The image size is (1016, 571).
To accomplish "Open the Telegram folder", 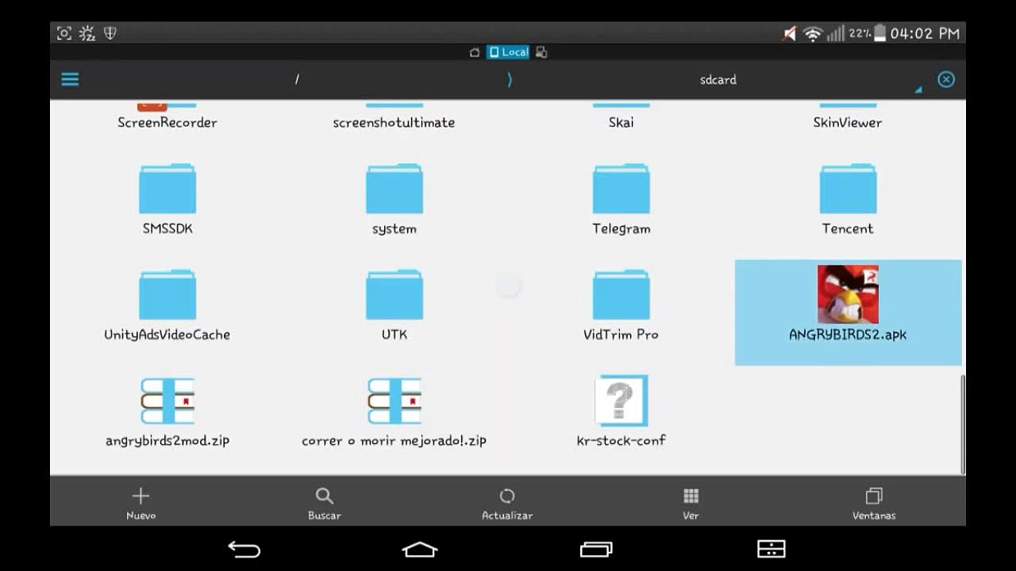I will [622, 189].
